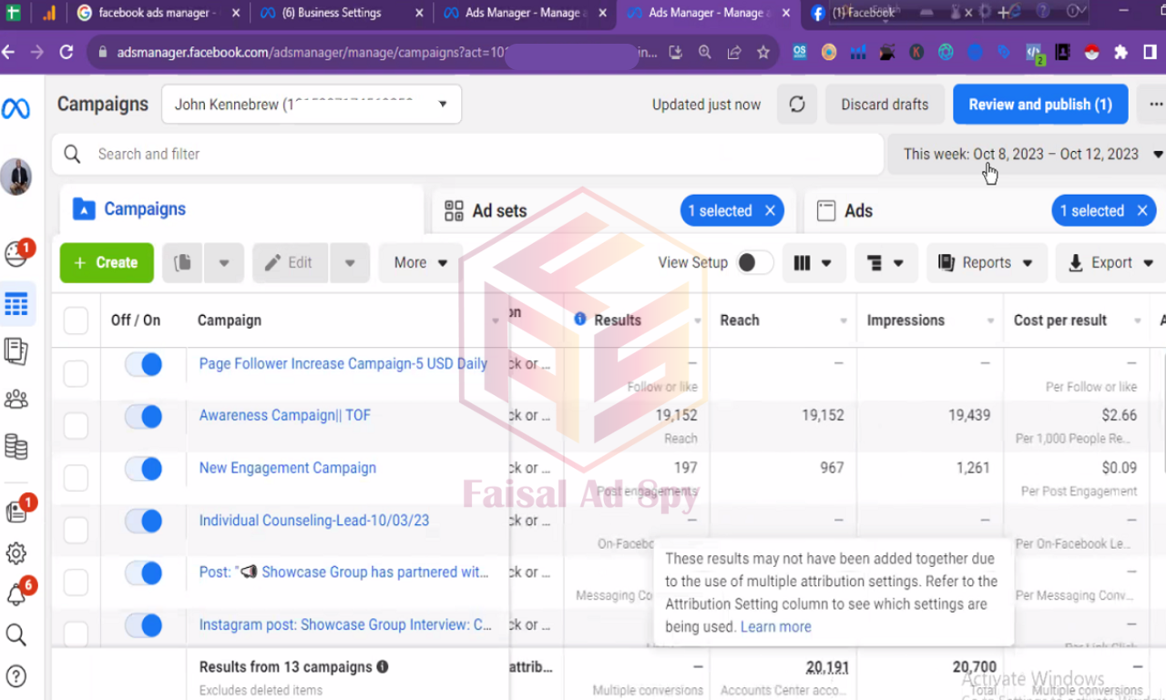Switch to the Ad sets tab
The height and width of the screenshot is (700, 1166).
pos(499,211)
